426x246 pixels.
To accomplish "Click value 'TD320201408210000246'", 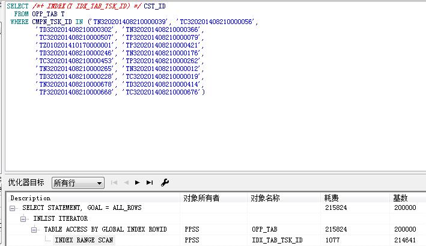I will [75, 53].
